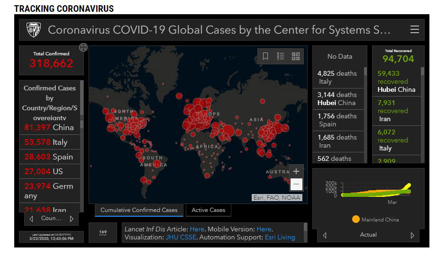Show next chart with right arrow beside Actual
Viewport: 437px width, 256px height.
tap(412, 235)
